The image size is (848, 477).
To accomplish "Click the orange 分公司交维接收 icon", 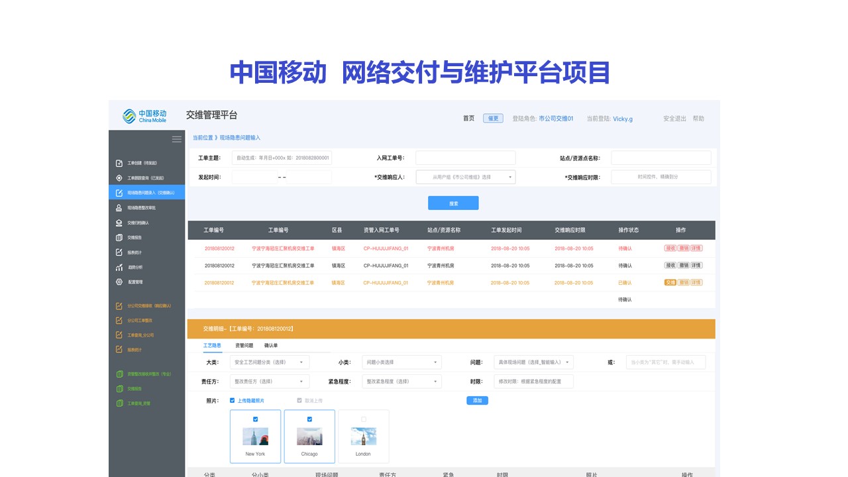I will pos(119,306).
